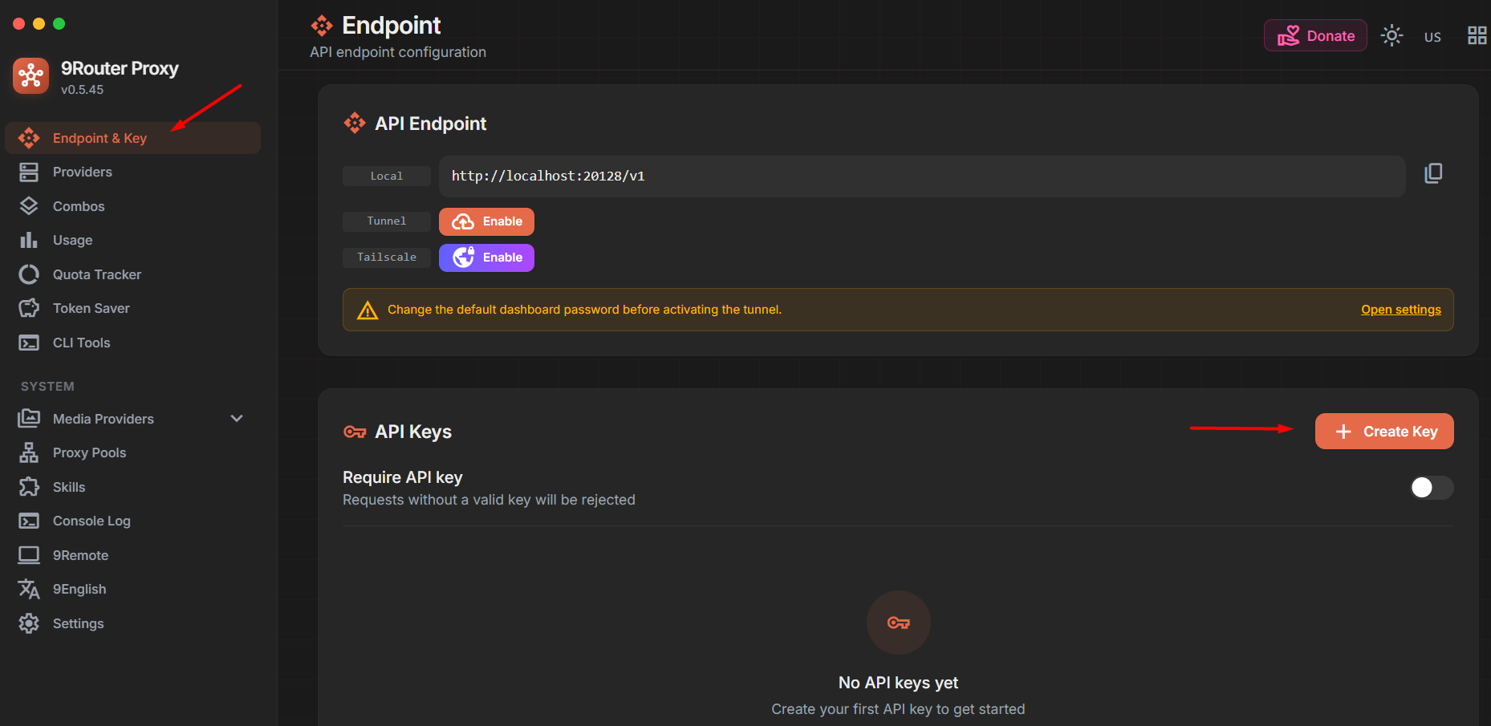The height and width of the screenshot is (726, 1491).
Task: Open the Endpoint & Key page
Action: [133, 138]
